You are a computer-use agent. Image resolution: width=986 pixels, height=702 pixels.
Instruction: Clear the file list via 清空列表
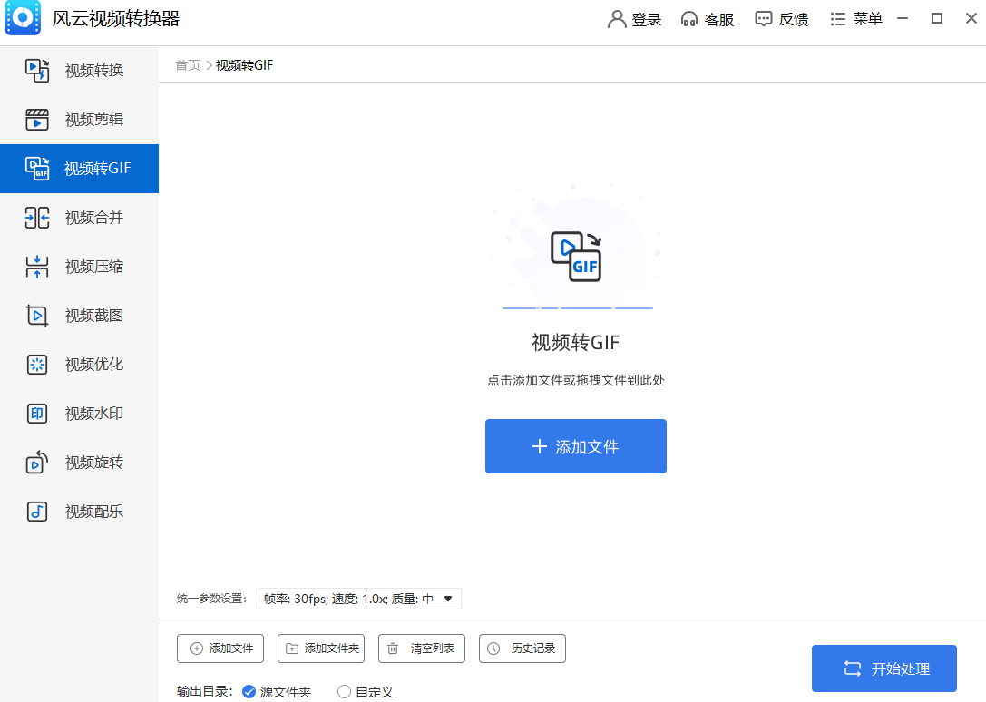click(x=421, y=648)
